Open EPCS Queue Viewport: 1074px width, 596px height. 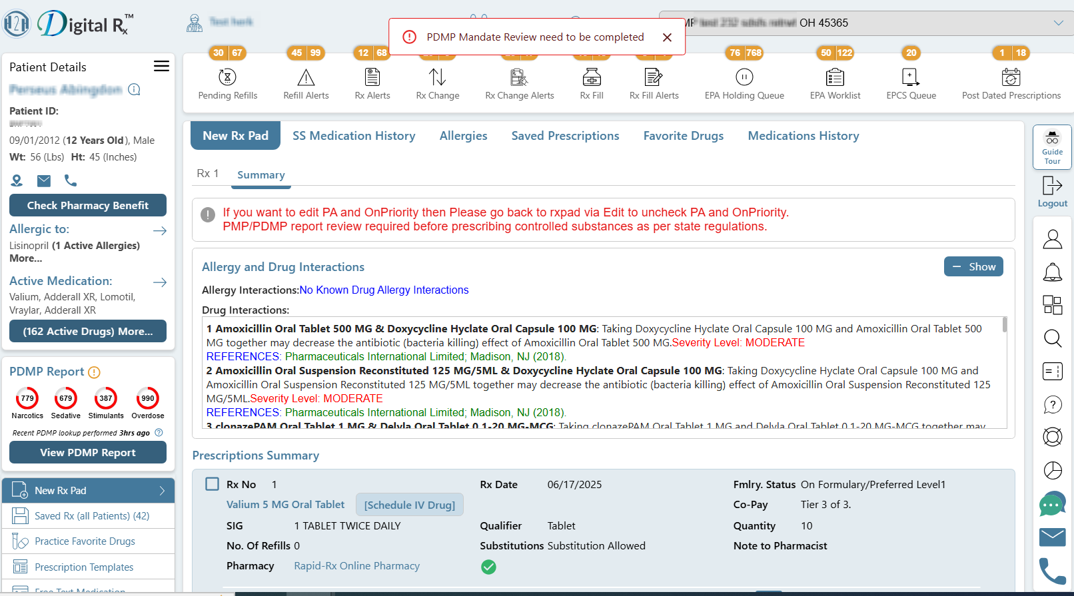coord(911,84)
